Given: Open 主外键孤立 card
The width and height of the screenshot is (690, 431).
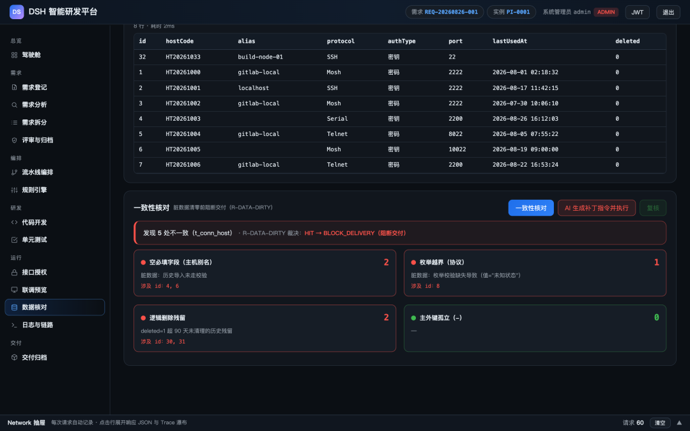Looking at the screenshot, I should [x=535, y=329].
